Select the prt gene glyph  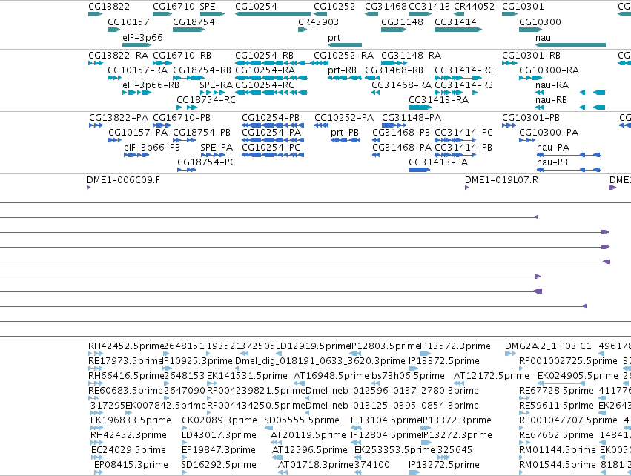[x=345, y=45]
